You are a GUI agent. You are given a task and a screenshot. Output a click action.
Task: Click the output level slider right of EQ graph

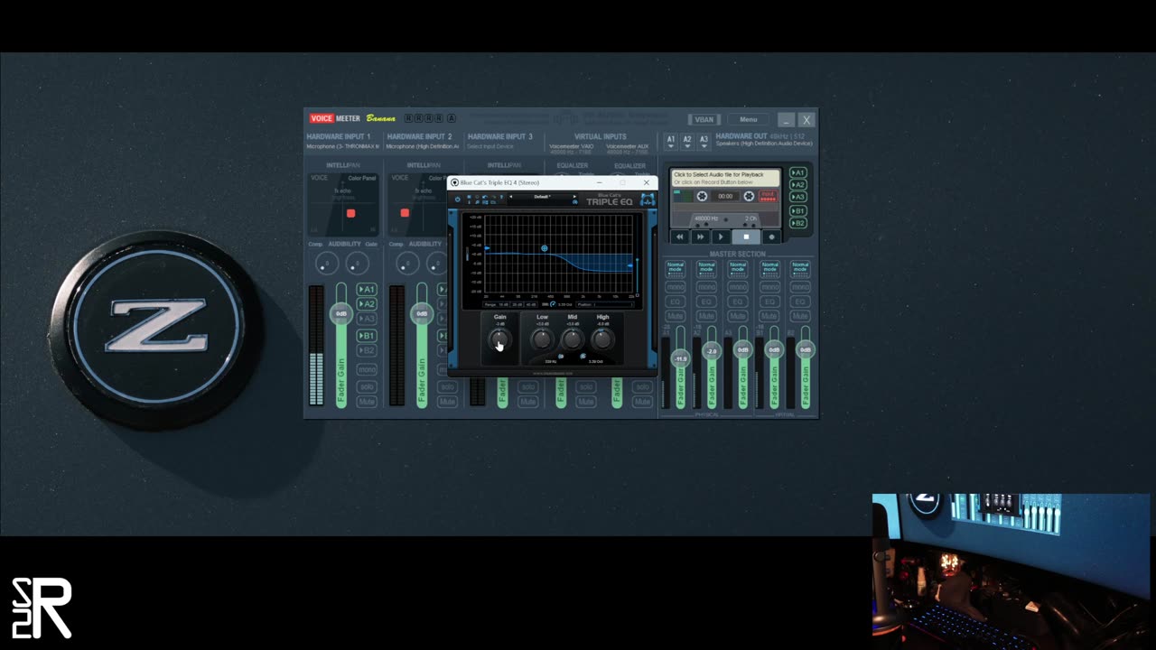pos(638,275)
